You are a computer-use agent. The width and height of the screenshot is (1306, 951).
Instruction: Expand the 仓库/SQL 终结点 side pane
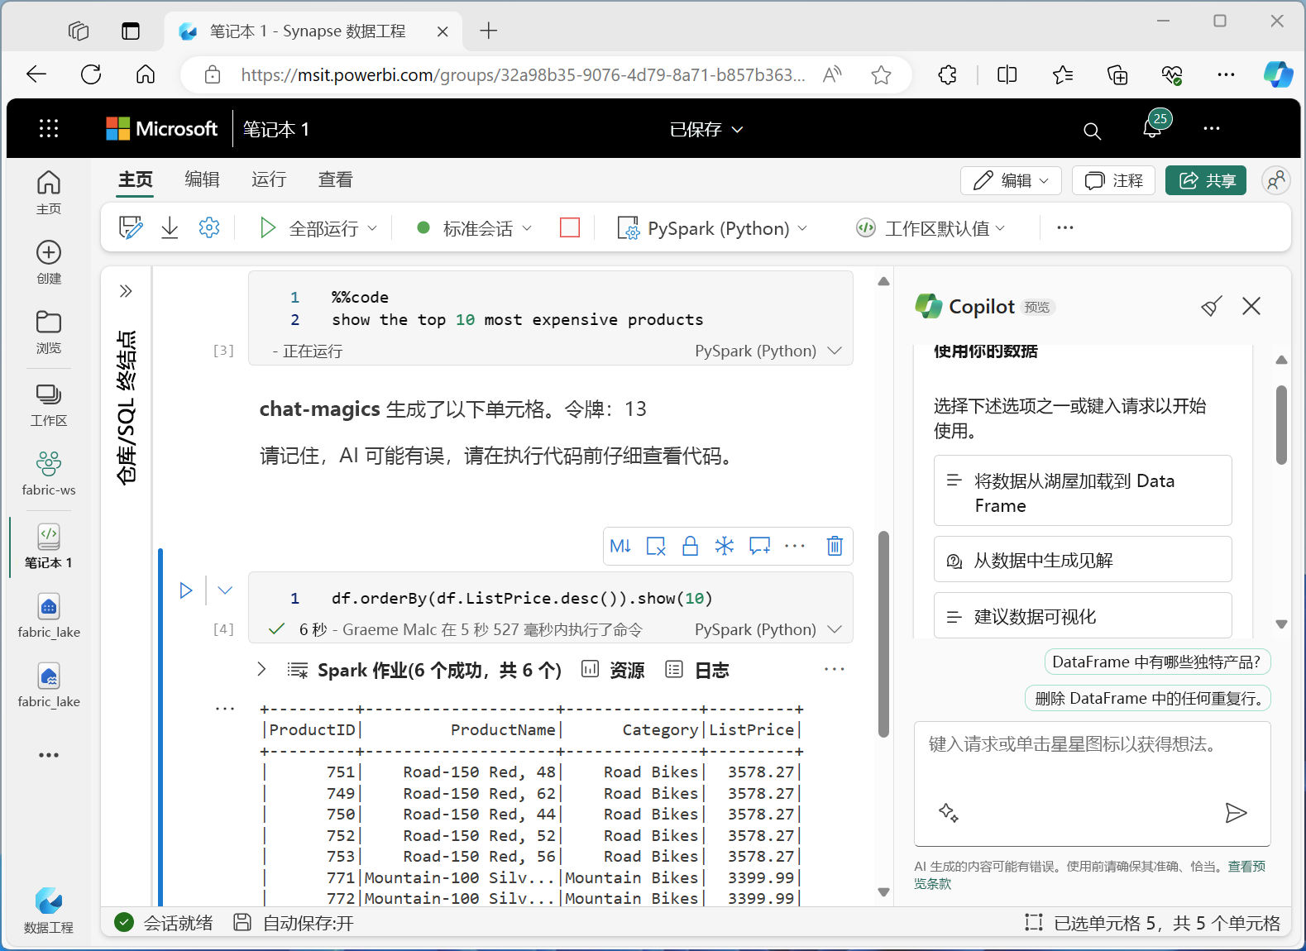[x=126, y=291]
